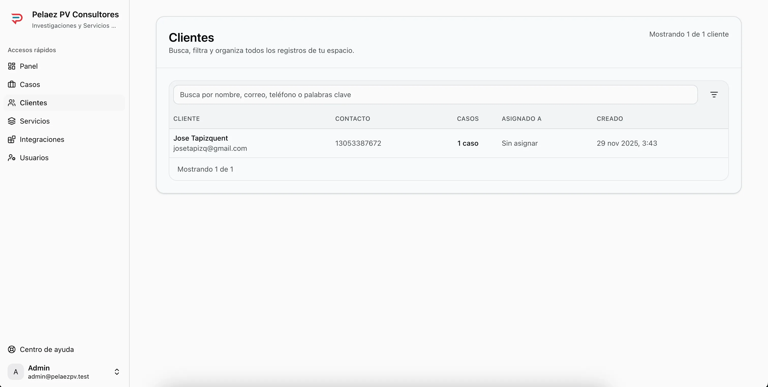Open Servicios using the layers icon
Screen dimensions: 768x387
12,121
